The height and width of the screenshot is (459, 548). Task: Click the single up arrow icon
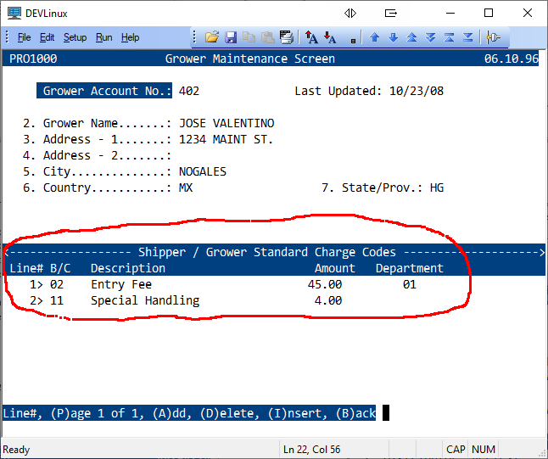point(375,37)
